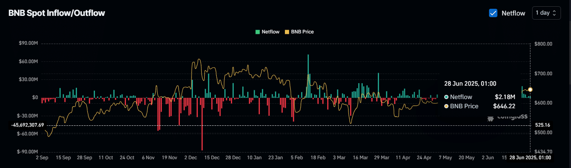571x168 pixels.
Task: Click the 28 Dec date axis label
Action: 233,158
